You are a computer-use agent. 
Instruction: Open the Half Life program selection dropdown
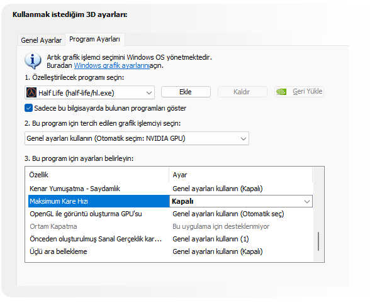coord(89,92)
